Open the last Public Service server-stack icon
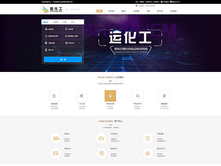This screenshot has height=166, width=221. click(164, 96)
